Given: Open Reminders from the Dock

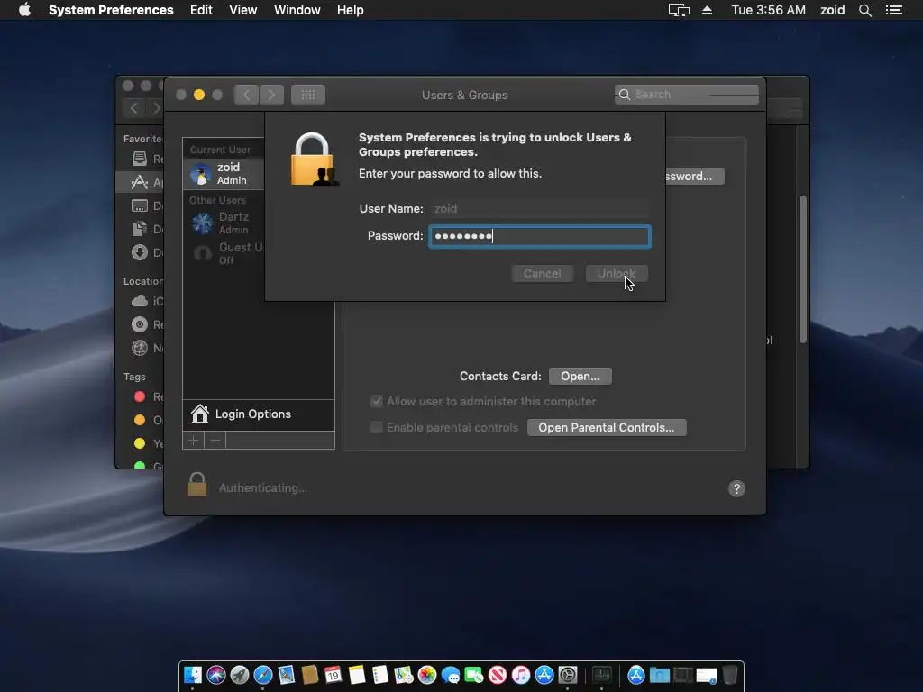Looking at the screenshot, I should [x=380, y=675].
